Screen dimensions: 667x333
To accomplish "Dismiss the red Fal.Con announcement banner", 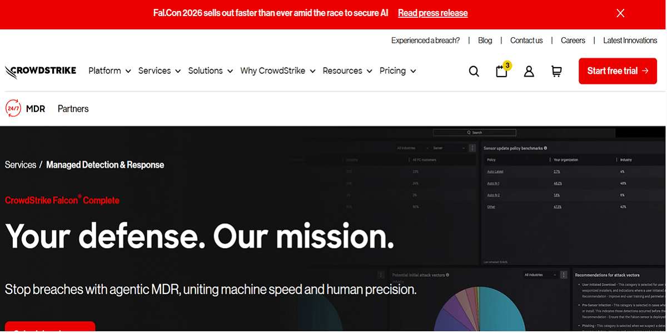I will coord(620,13).
